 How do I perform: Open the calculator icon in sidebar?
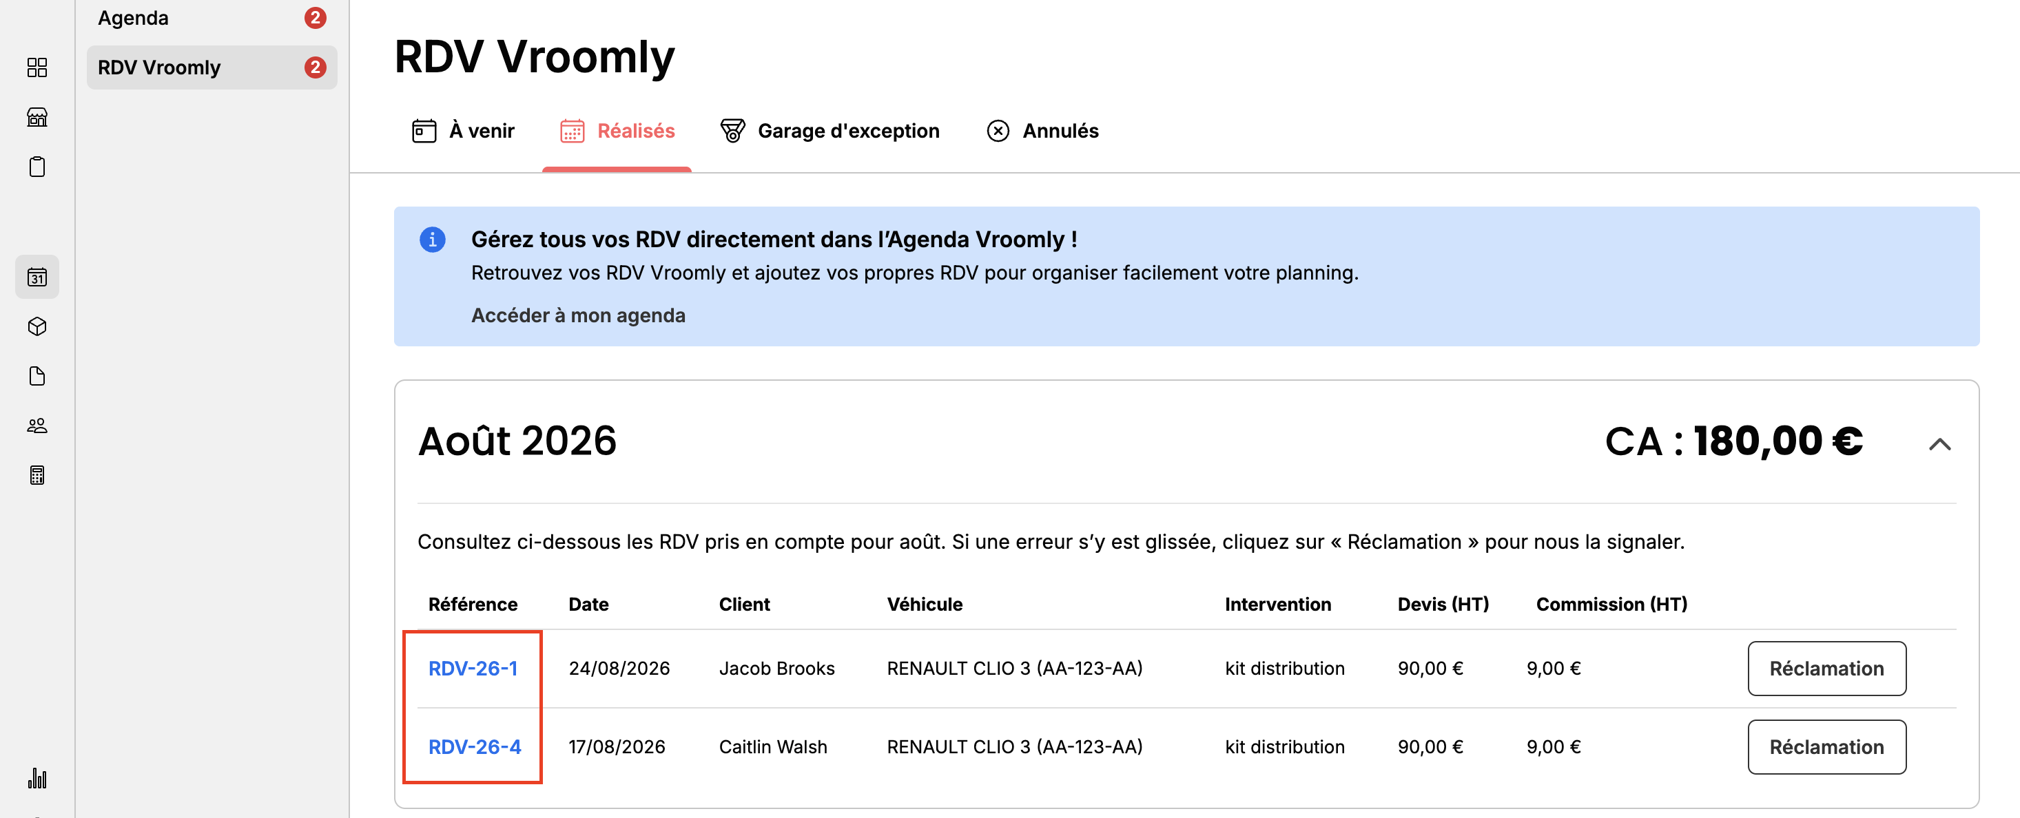coord(37,475)
